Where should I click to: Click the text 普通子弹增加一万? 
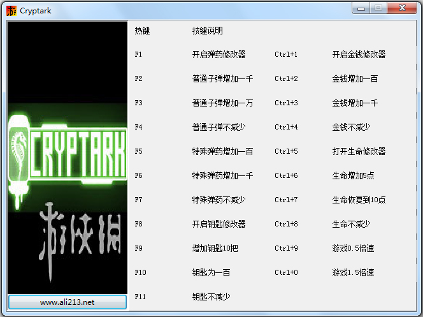222,103
